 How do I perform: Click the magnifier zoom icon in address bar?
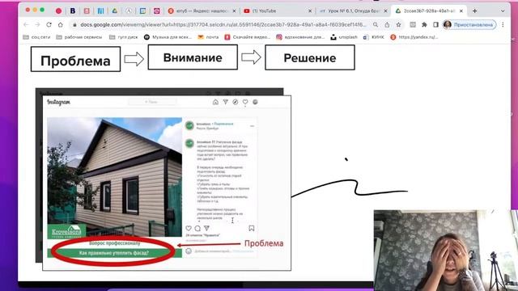pos(376,24)
